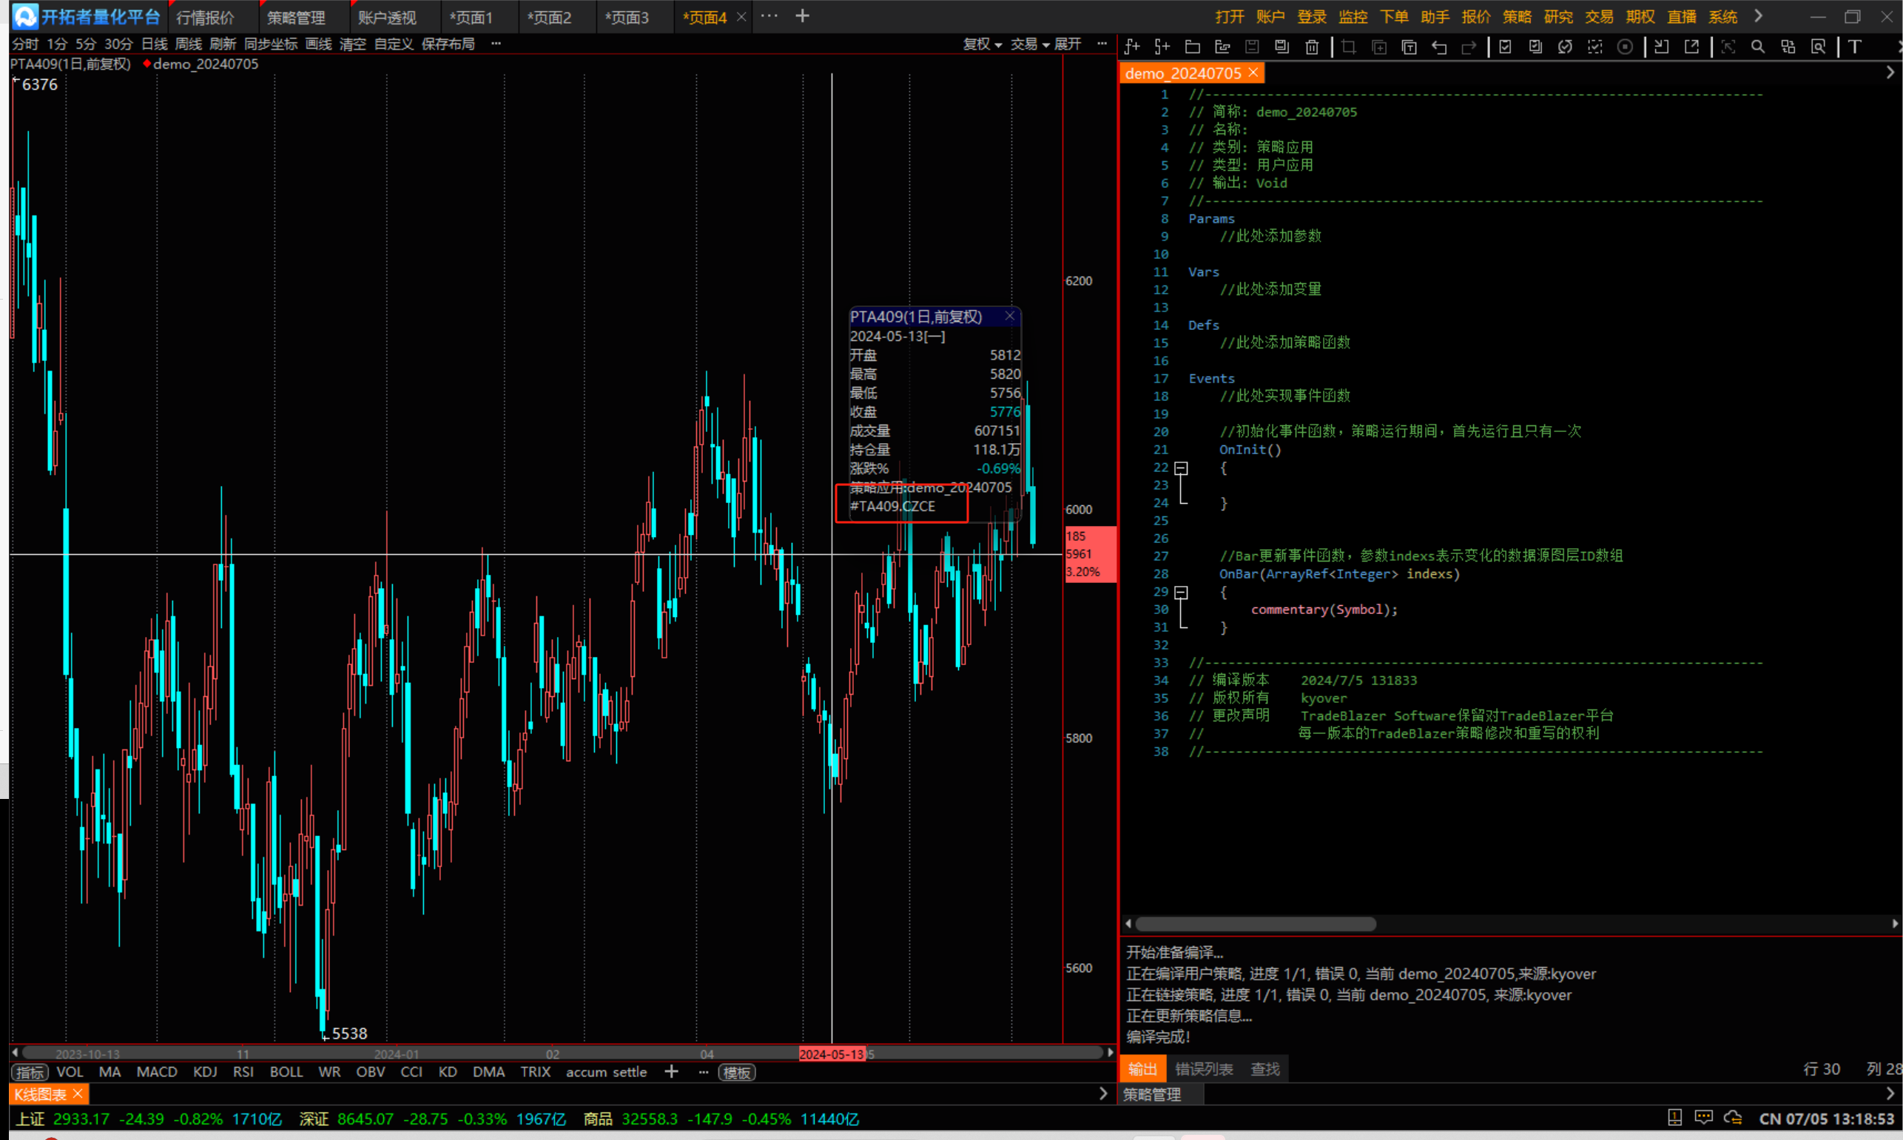
Task: Click the export arrow-out-of-box icon
Action: pyautogui.click(x=1691, y=47)
